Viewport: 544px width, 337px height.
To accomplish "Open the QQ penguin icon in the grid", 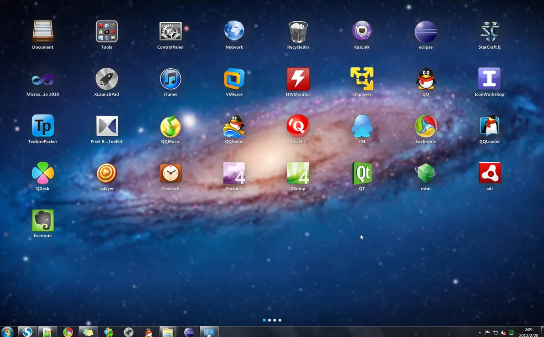I will point(426,79).
